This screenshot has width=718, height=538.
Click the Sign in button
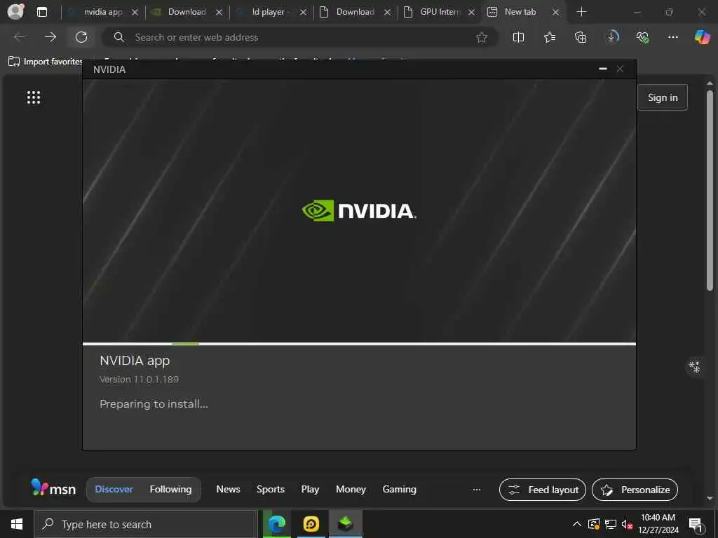point(663,97)
